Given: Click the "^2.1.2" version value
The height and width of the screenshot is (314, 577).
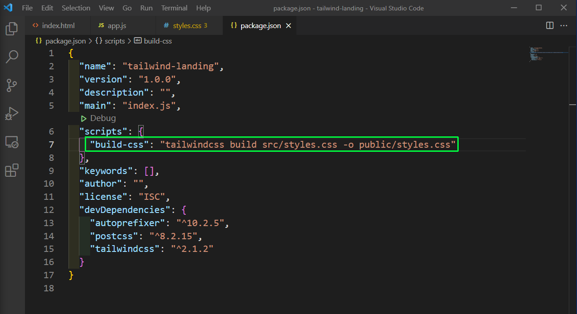Looking at the screenshot, I should (192, 249).
